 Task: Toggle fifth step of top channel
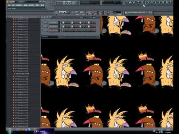[72, 23]
